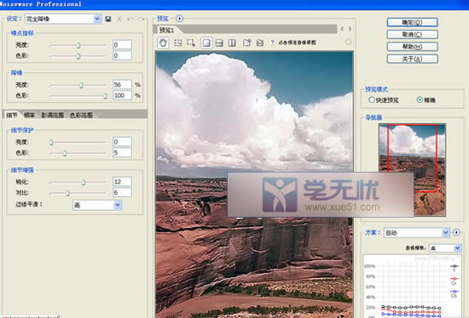
Task: Switch to vertical split preview
Action: point(232,43)
